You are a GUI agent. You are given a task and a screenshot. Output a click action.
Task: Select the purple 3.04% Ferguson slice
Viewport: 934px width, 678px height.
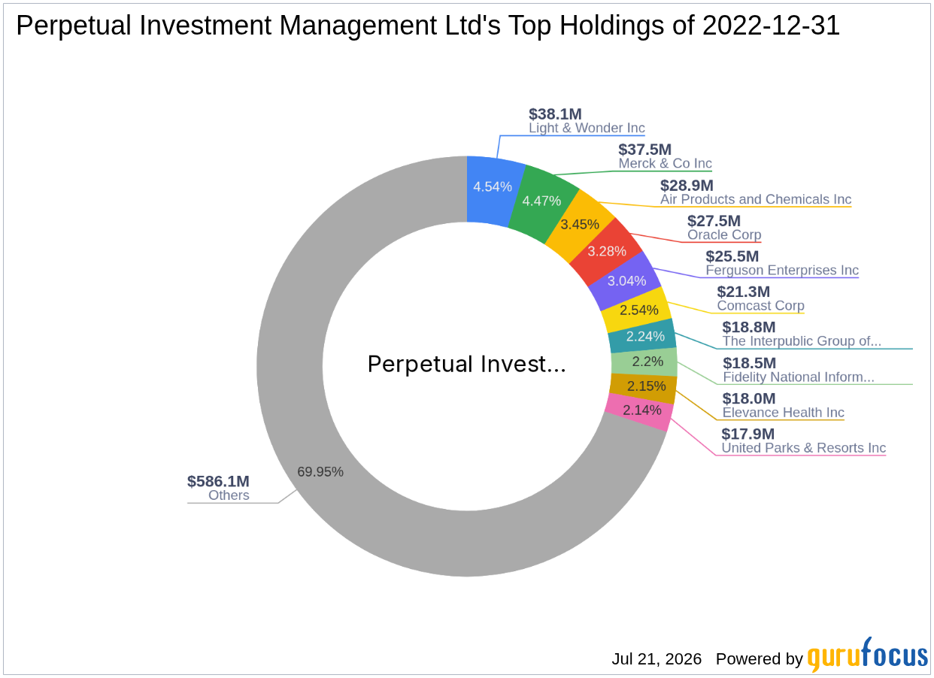(626, 281)
